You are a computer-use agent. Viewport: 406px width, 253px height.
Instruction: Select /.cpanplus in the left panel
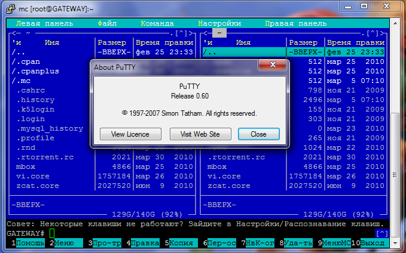(x=35, y=72)
